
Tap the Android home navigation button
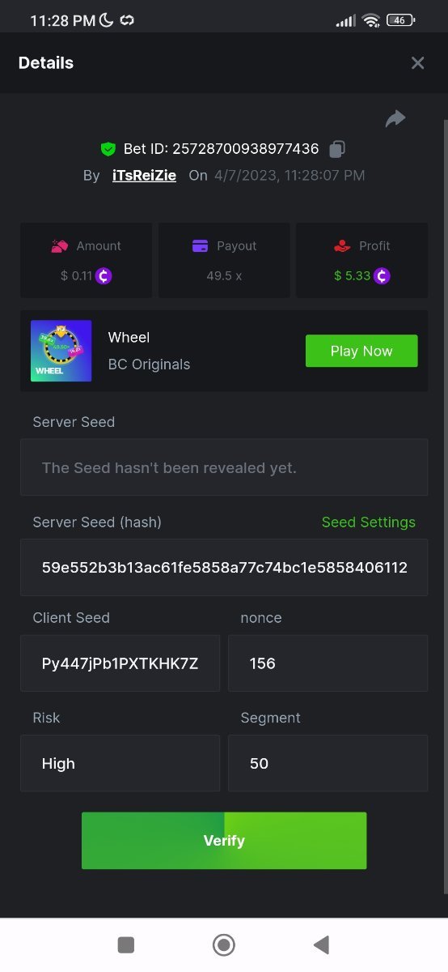tap(224, 944)
